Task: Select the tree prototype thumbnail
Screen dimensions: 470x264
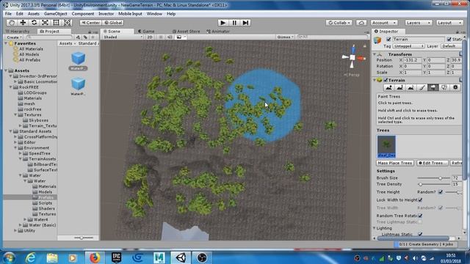Action: tap(386, 147)
